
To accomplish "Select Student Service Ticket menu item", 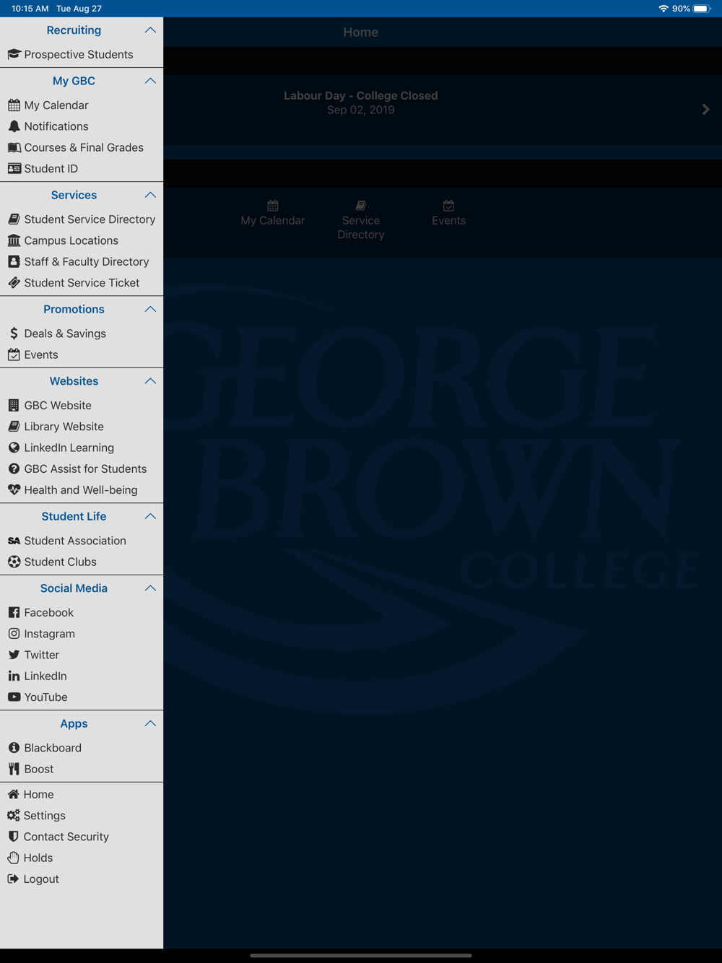I will coord(82,283).
